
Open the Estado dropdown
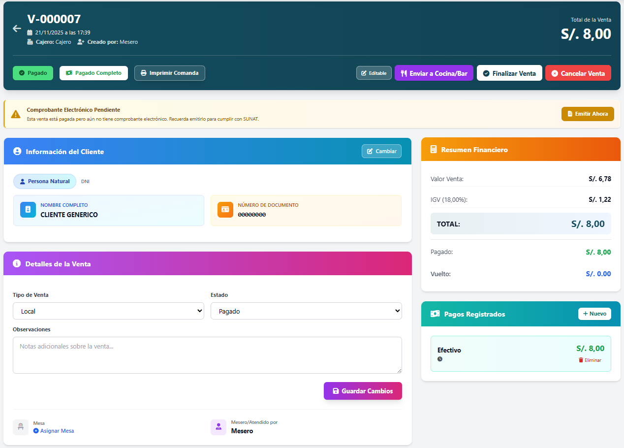click(306, 311)
